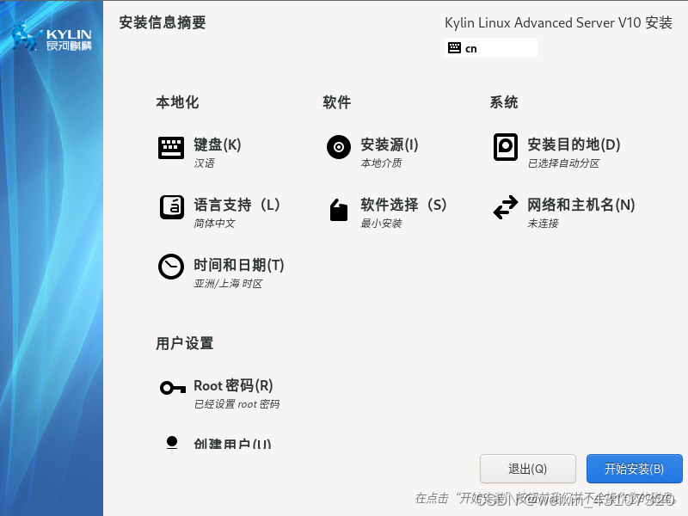The image size is (688, 516).
Task: Open the 键盘(K) keyboard settings label
Action: tap(218, 144)
